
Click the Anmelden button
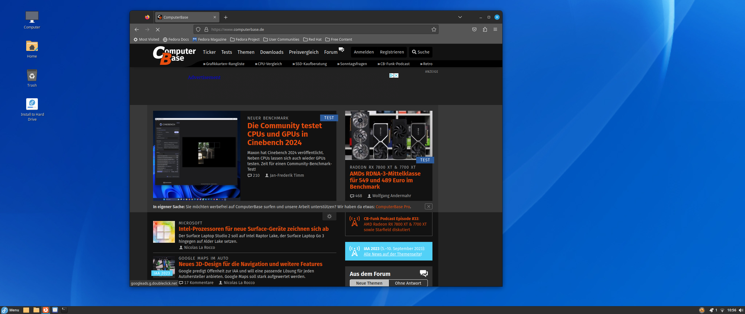[x=364, y=52]
